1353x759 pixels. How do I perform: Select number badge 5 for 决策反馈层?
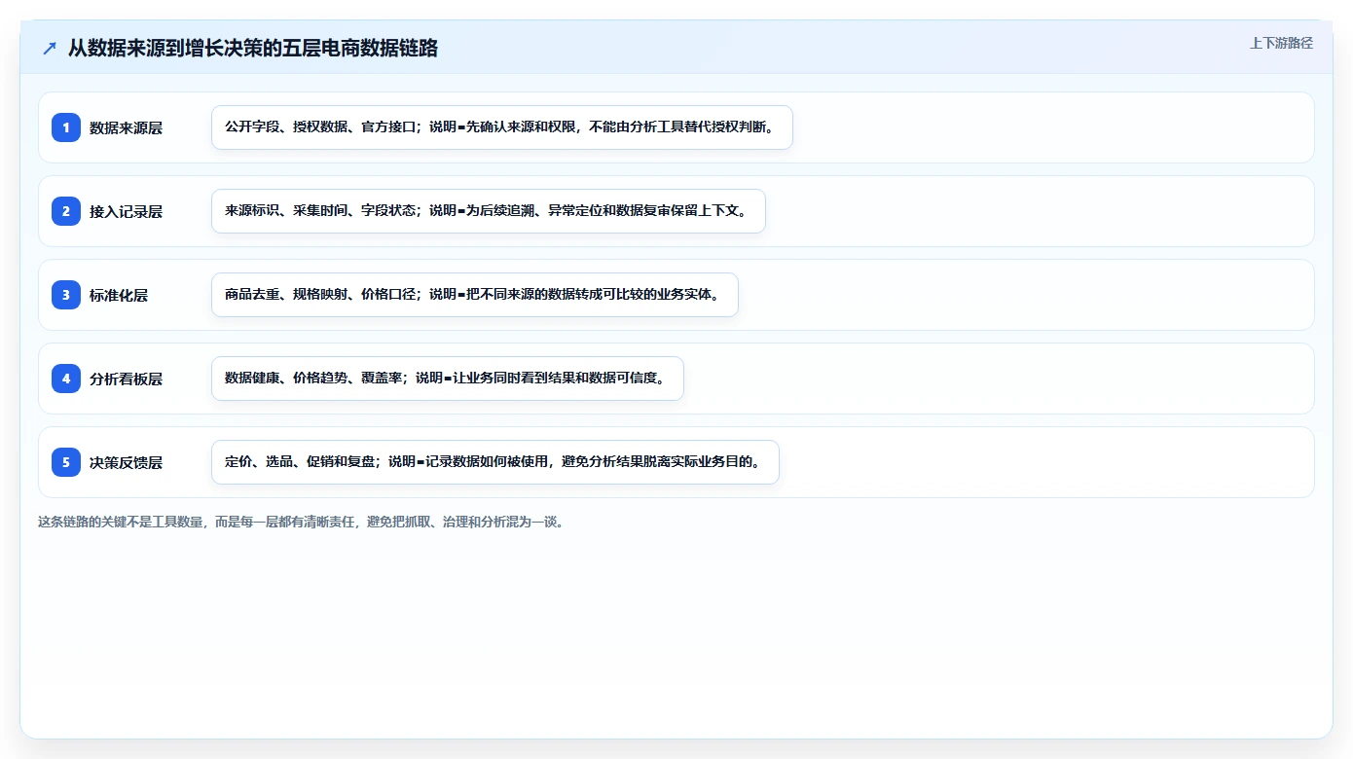point(66,462)
